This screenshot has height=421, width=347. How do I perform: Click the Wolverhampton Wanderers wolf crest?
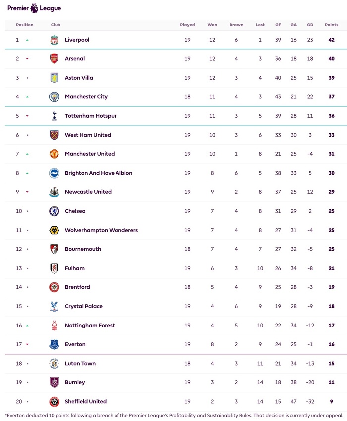[x=54, y=230]
